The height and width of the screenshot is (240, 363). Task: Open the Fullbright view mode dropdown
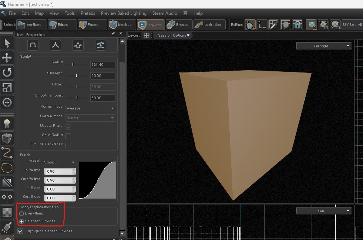coord(323,46)
